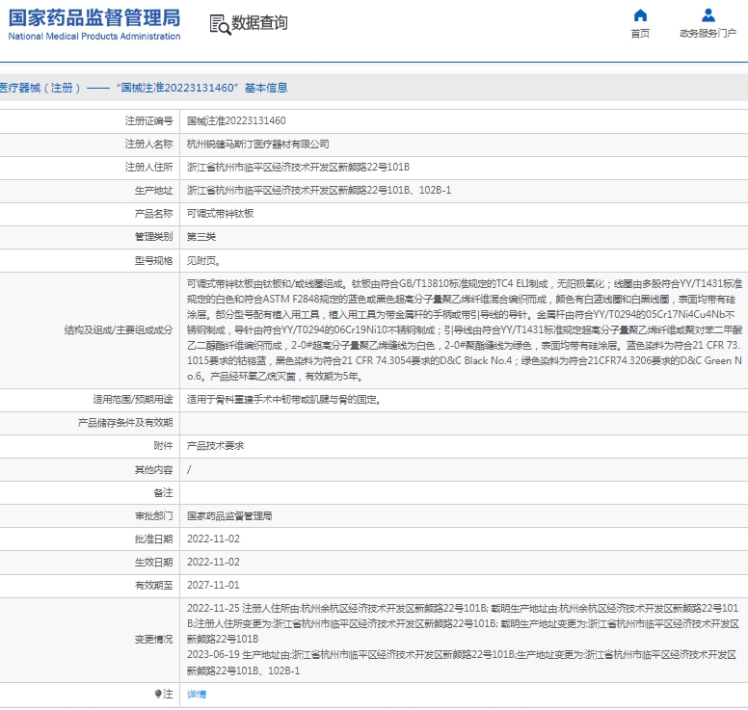Click the 生产地址 value ending 101B、102B-1
The height and width of the screenshot is (710, 748).
(x=319, y=190)
